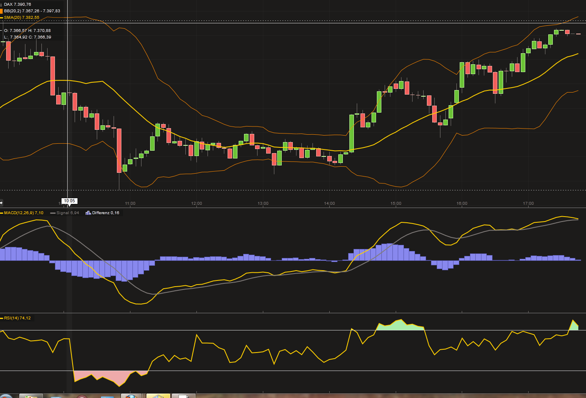This screenshot has height=398, width=586.
Task: Click the gray Signal line swatch
Action: click(53, 213)
